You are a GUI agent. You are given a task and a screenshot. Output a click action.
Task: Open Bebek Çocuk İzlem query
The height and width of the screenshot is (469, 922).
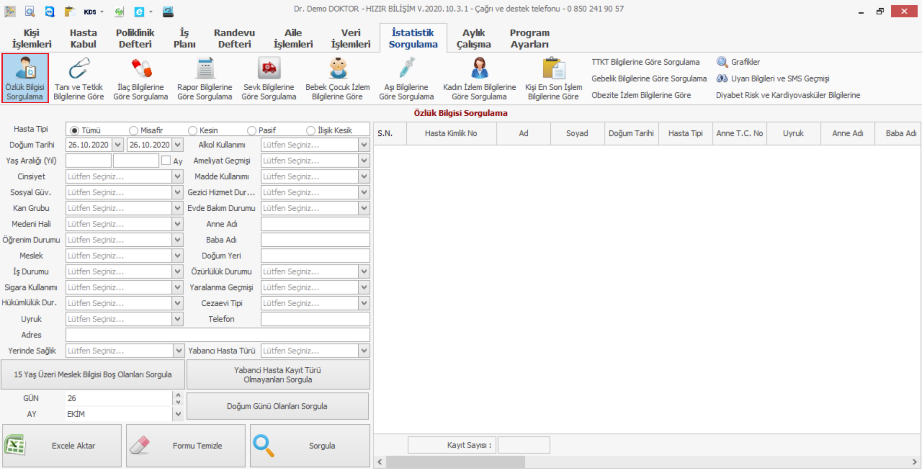click(338, 78)
